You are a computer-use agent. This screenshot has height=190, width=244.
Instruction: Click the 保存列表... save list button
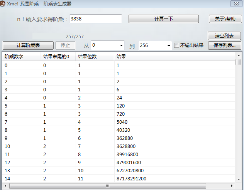(224, 45)
